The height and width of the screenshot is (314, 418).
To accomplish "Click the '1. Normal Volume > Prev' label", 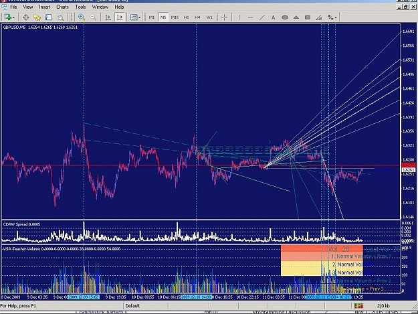I will [x=361, y=256].
